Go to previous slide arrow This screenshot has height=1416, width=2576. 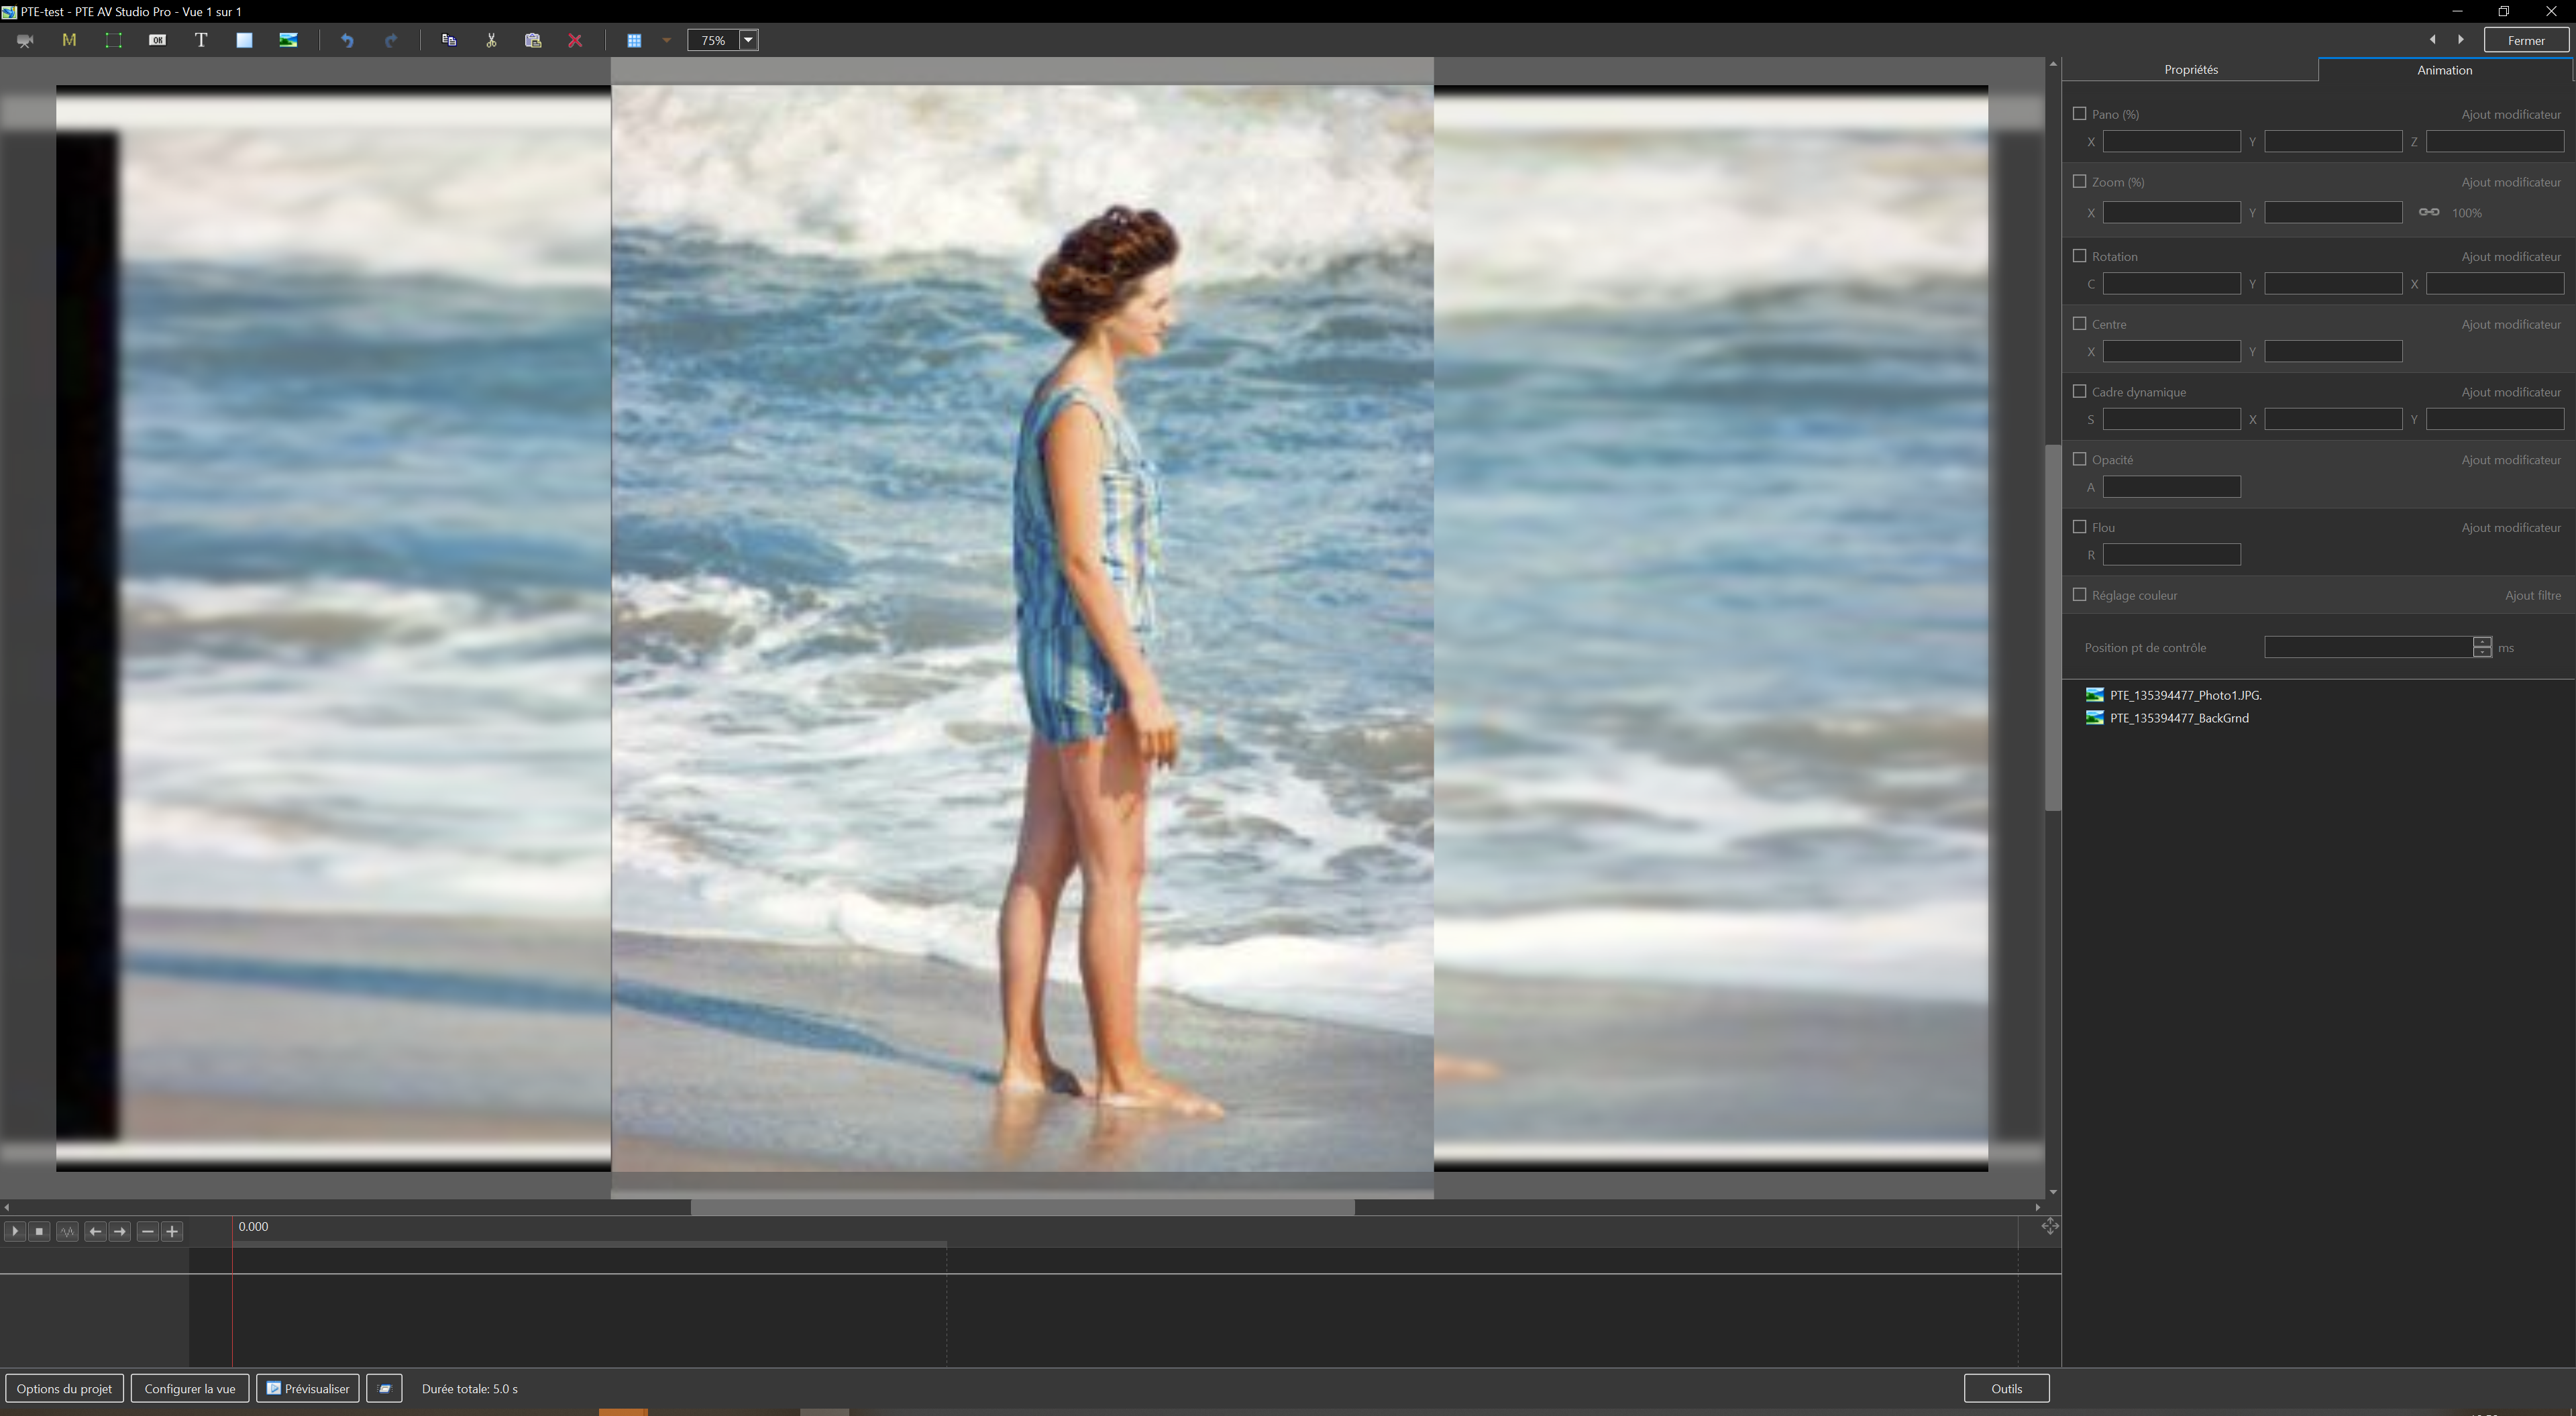pos(2432,40)
